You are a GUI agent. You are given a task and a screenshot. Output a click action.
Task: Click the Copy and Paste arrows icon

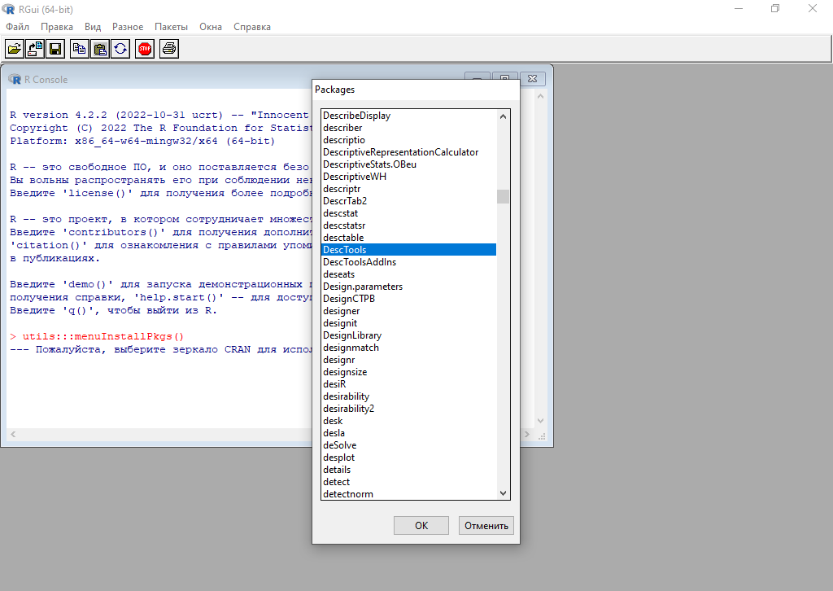pyautogui.click(x=120, y=49)
